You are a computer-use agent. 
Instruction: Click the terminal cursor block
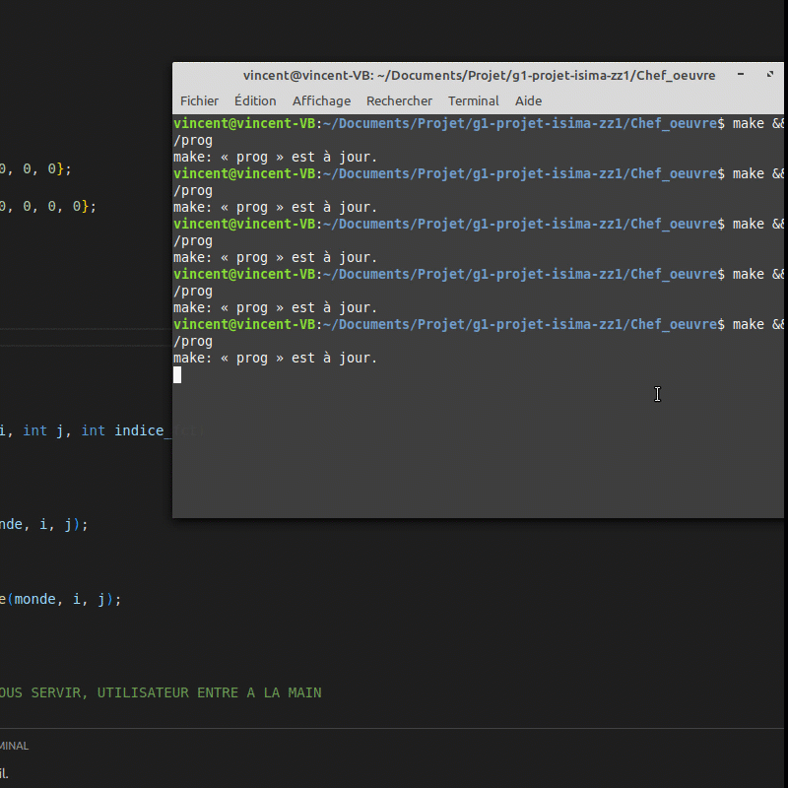click(177, 374)
